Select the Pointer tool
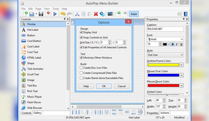The height and width of the screenshot is (121, 209). pyautogui.click(x=43, y=24)
